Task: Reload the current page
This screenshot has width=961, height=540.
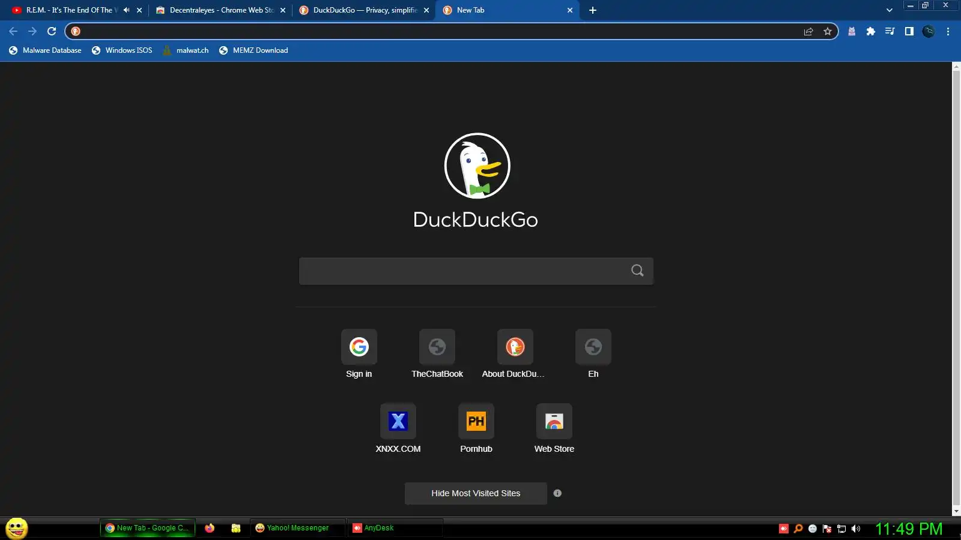Action: (52, 31)
